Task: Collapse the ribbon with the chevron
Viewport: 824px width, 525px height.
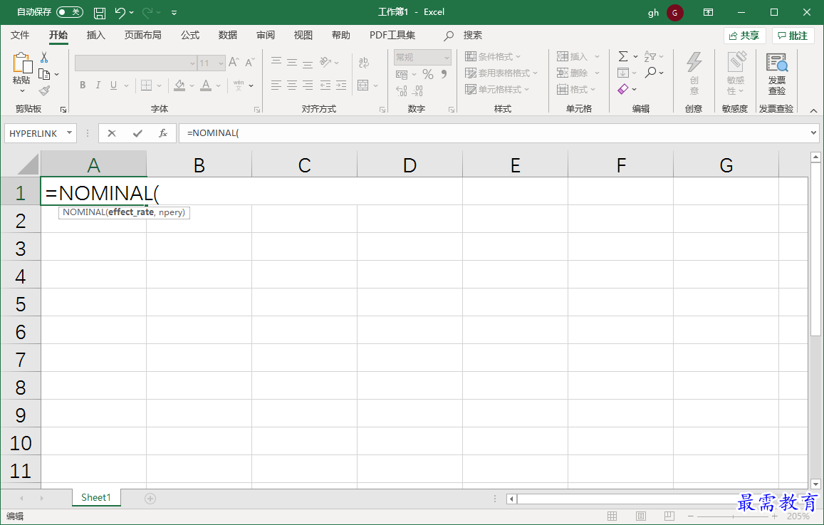Action: (x=813, y=110)
